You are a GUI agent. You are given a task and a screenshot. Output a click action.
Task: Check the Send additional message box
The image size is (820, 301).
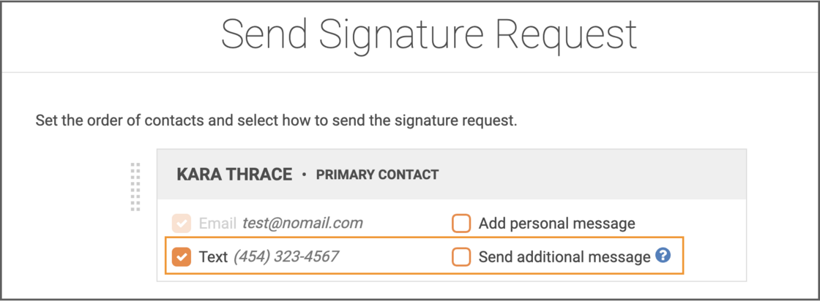pyautogui.click(x=461, y=256)
